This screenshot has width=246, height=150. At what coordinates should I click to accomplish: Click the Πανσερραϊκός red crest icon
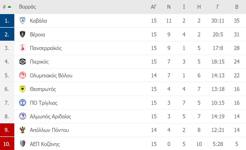click(x=22, y=48)
